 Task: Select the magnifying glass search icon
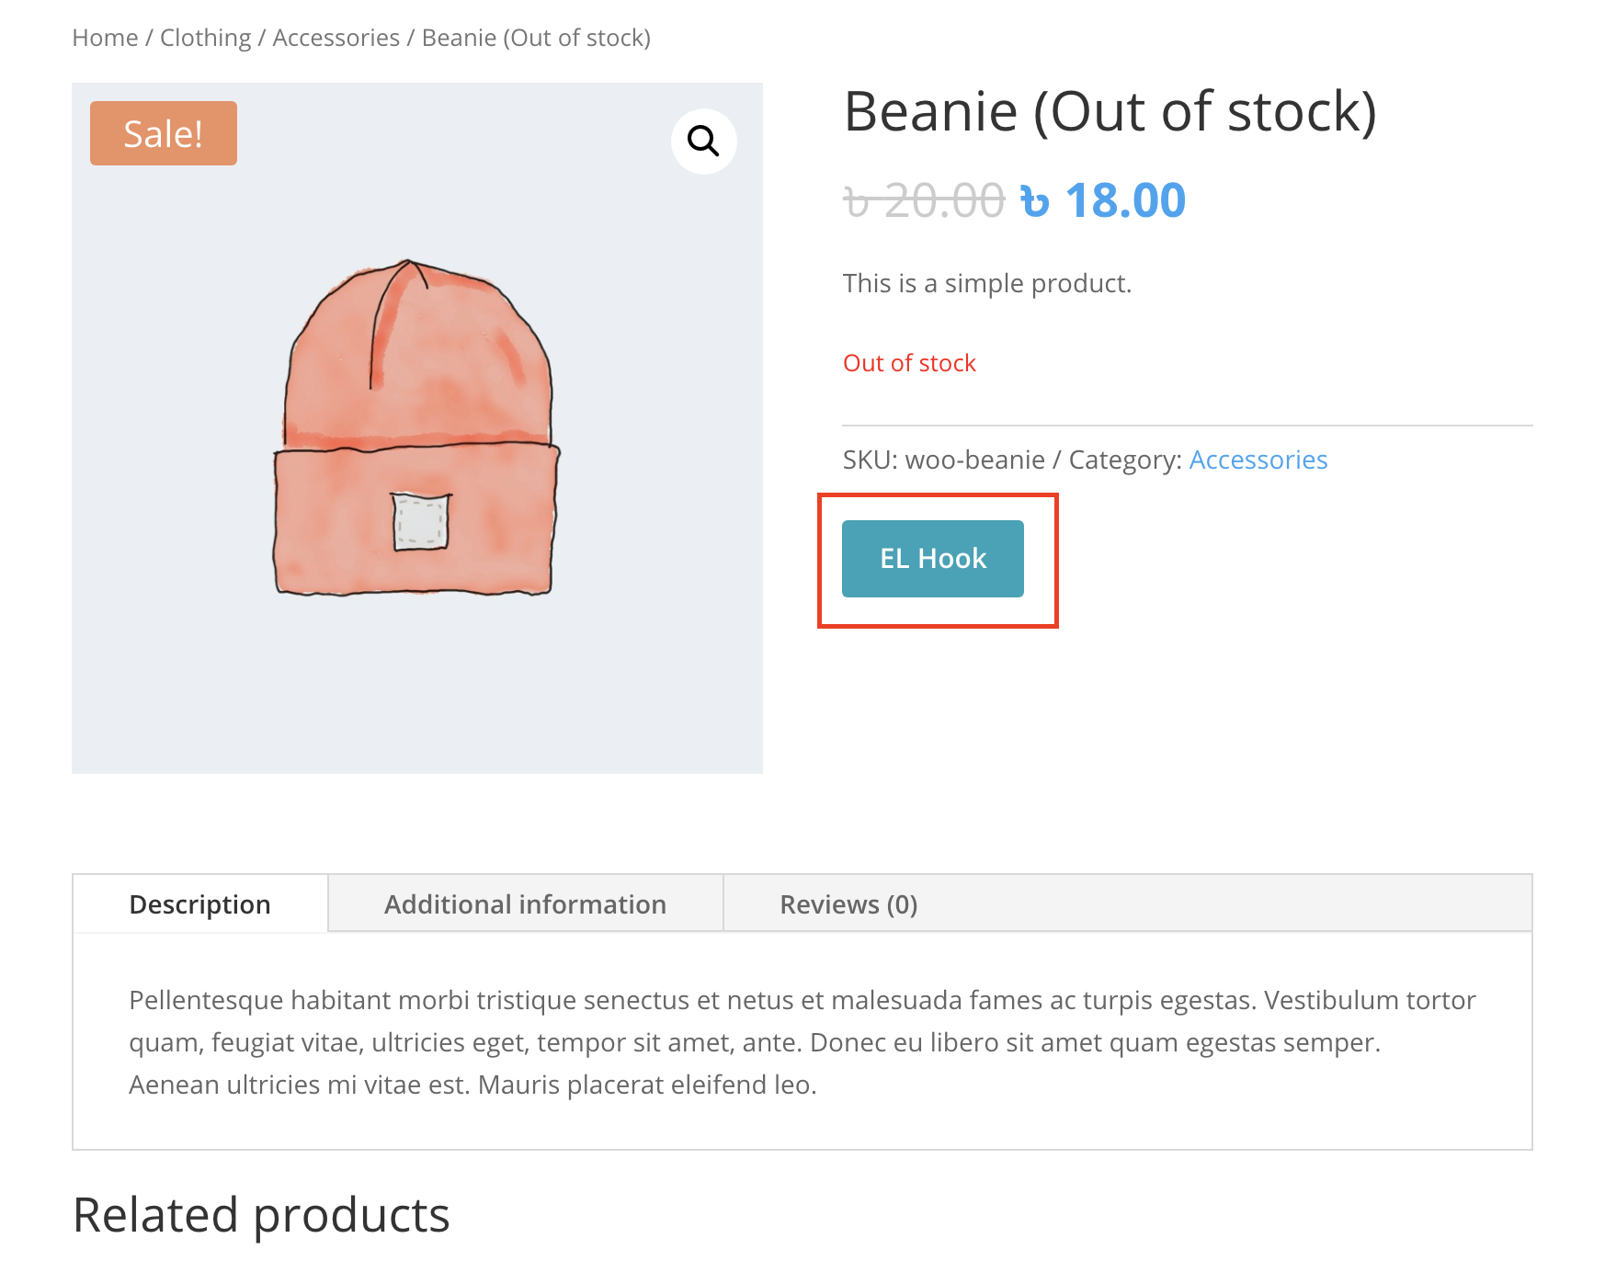coord(702,141)
